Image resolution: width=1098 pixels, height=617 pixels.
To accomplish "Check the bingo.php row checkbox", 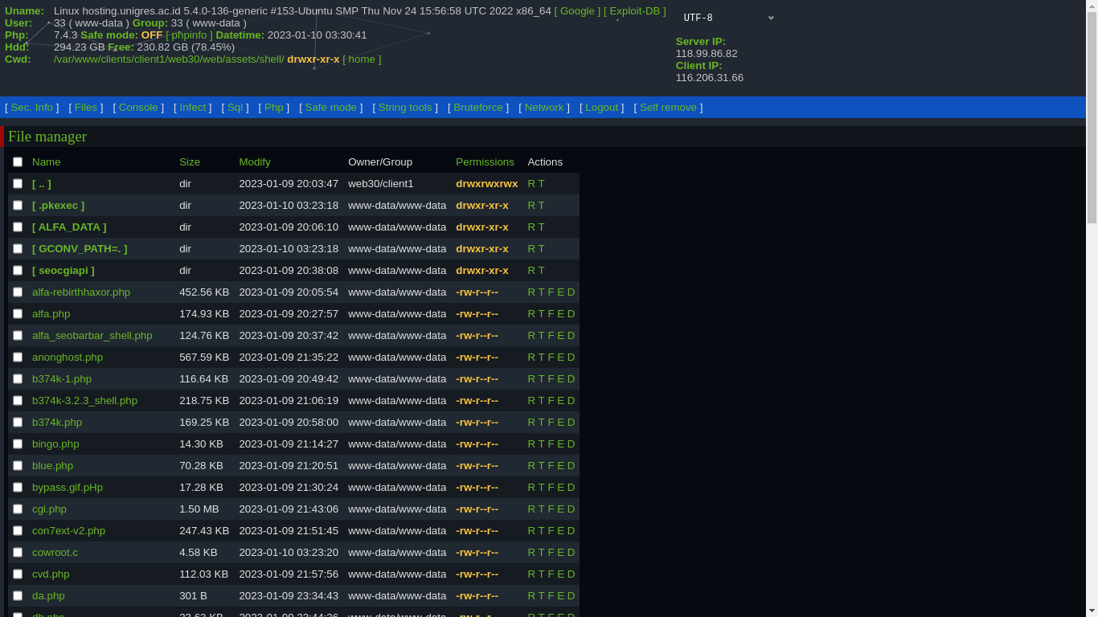I will pyautogui.click(x=18, y=444).
